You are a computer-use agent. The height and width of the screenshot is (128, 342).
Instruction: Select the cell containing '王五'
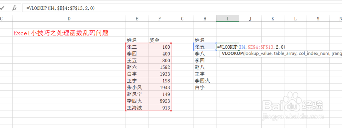(137, 60)
